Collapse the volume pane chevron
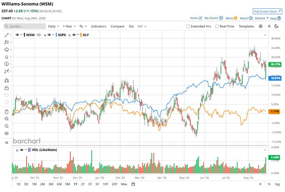Screen dimensions: 285x192 pyautogui.click(x=265, y=150)
